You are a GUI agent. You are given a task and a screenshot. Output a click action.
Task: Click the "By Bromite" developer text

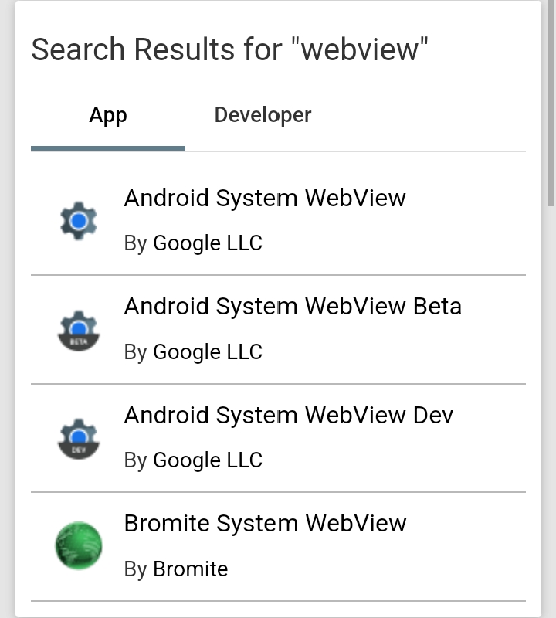coord(176,570)
